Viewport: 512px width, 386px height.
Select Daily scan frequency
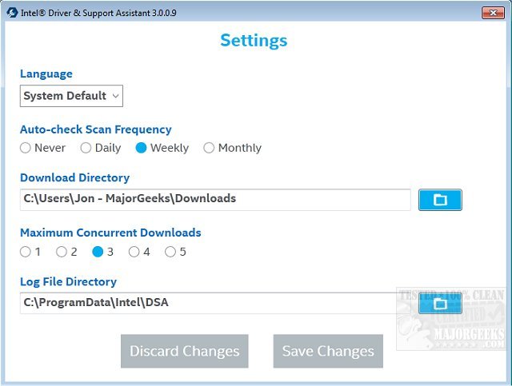(x=86, y=148)
